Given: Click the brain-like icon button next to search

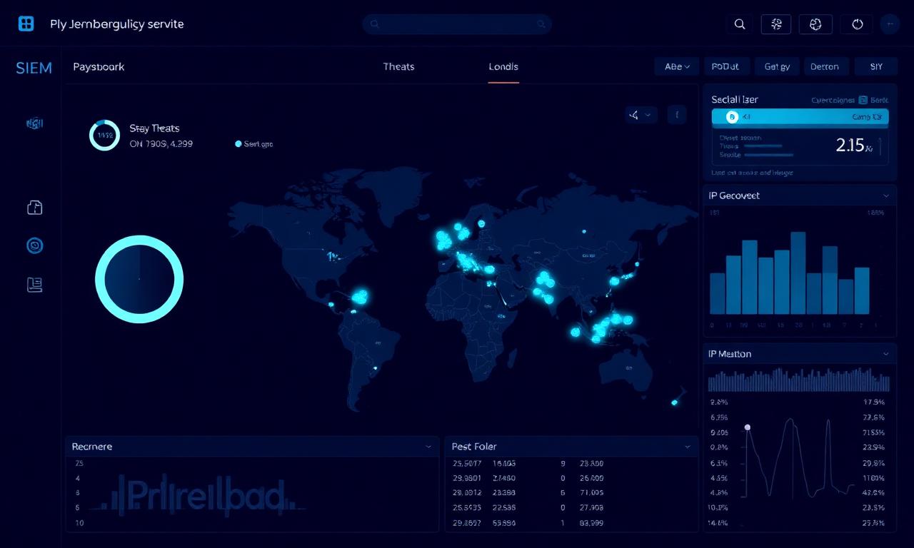Looking at the screenshot, I should coord(776,24).
